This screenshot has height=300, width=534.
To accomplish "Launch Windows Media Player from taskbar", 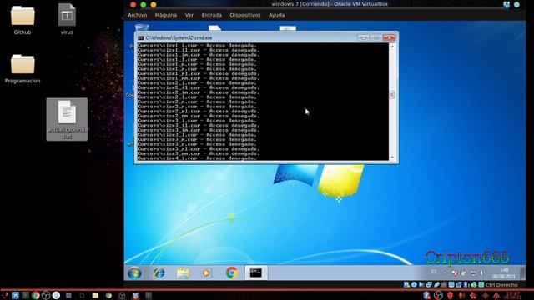I will pyautogui.click(x=207, y=272).
